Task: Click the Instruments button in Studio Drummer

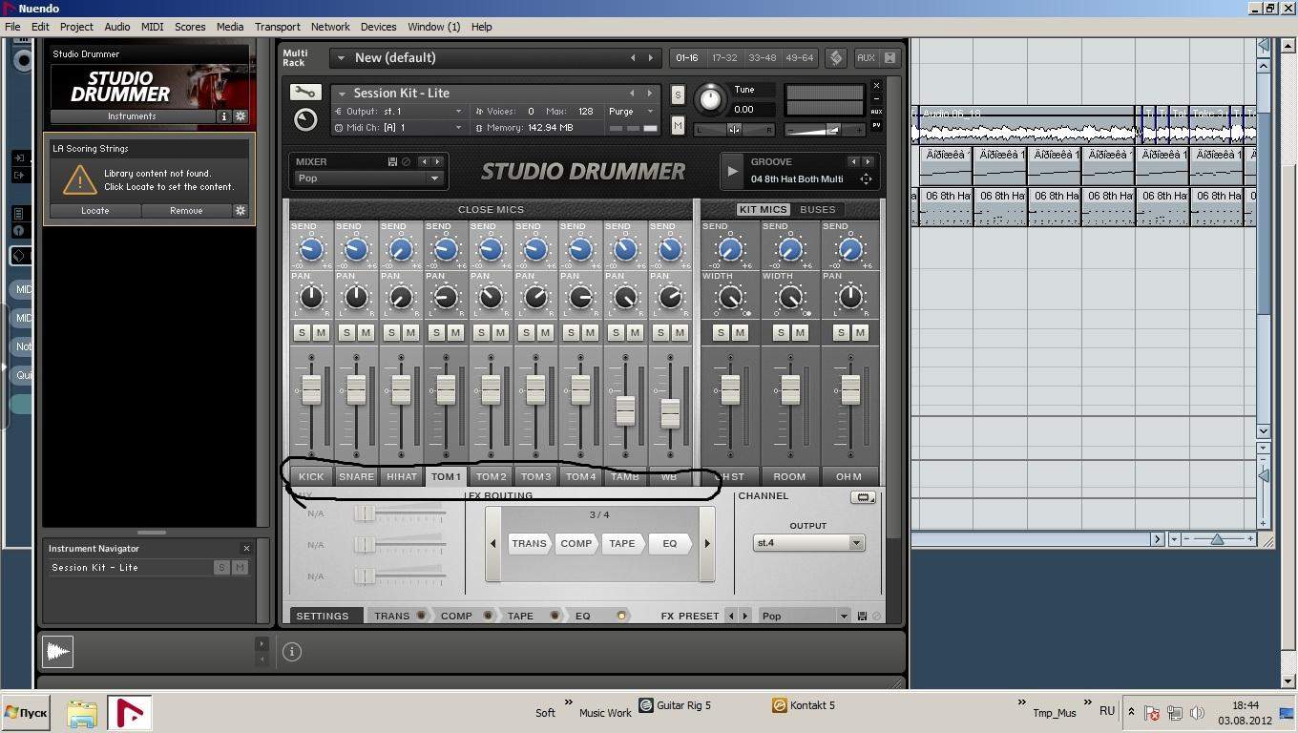Action: pyautogui.click(x=132, y=116)
